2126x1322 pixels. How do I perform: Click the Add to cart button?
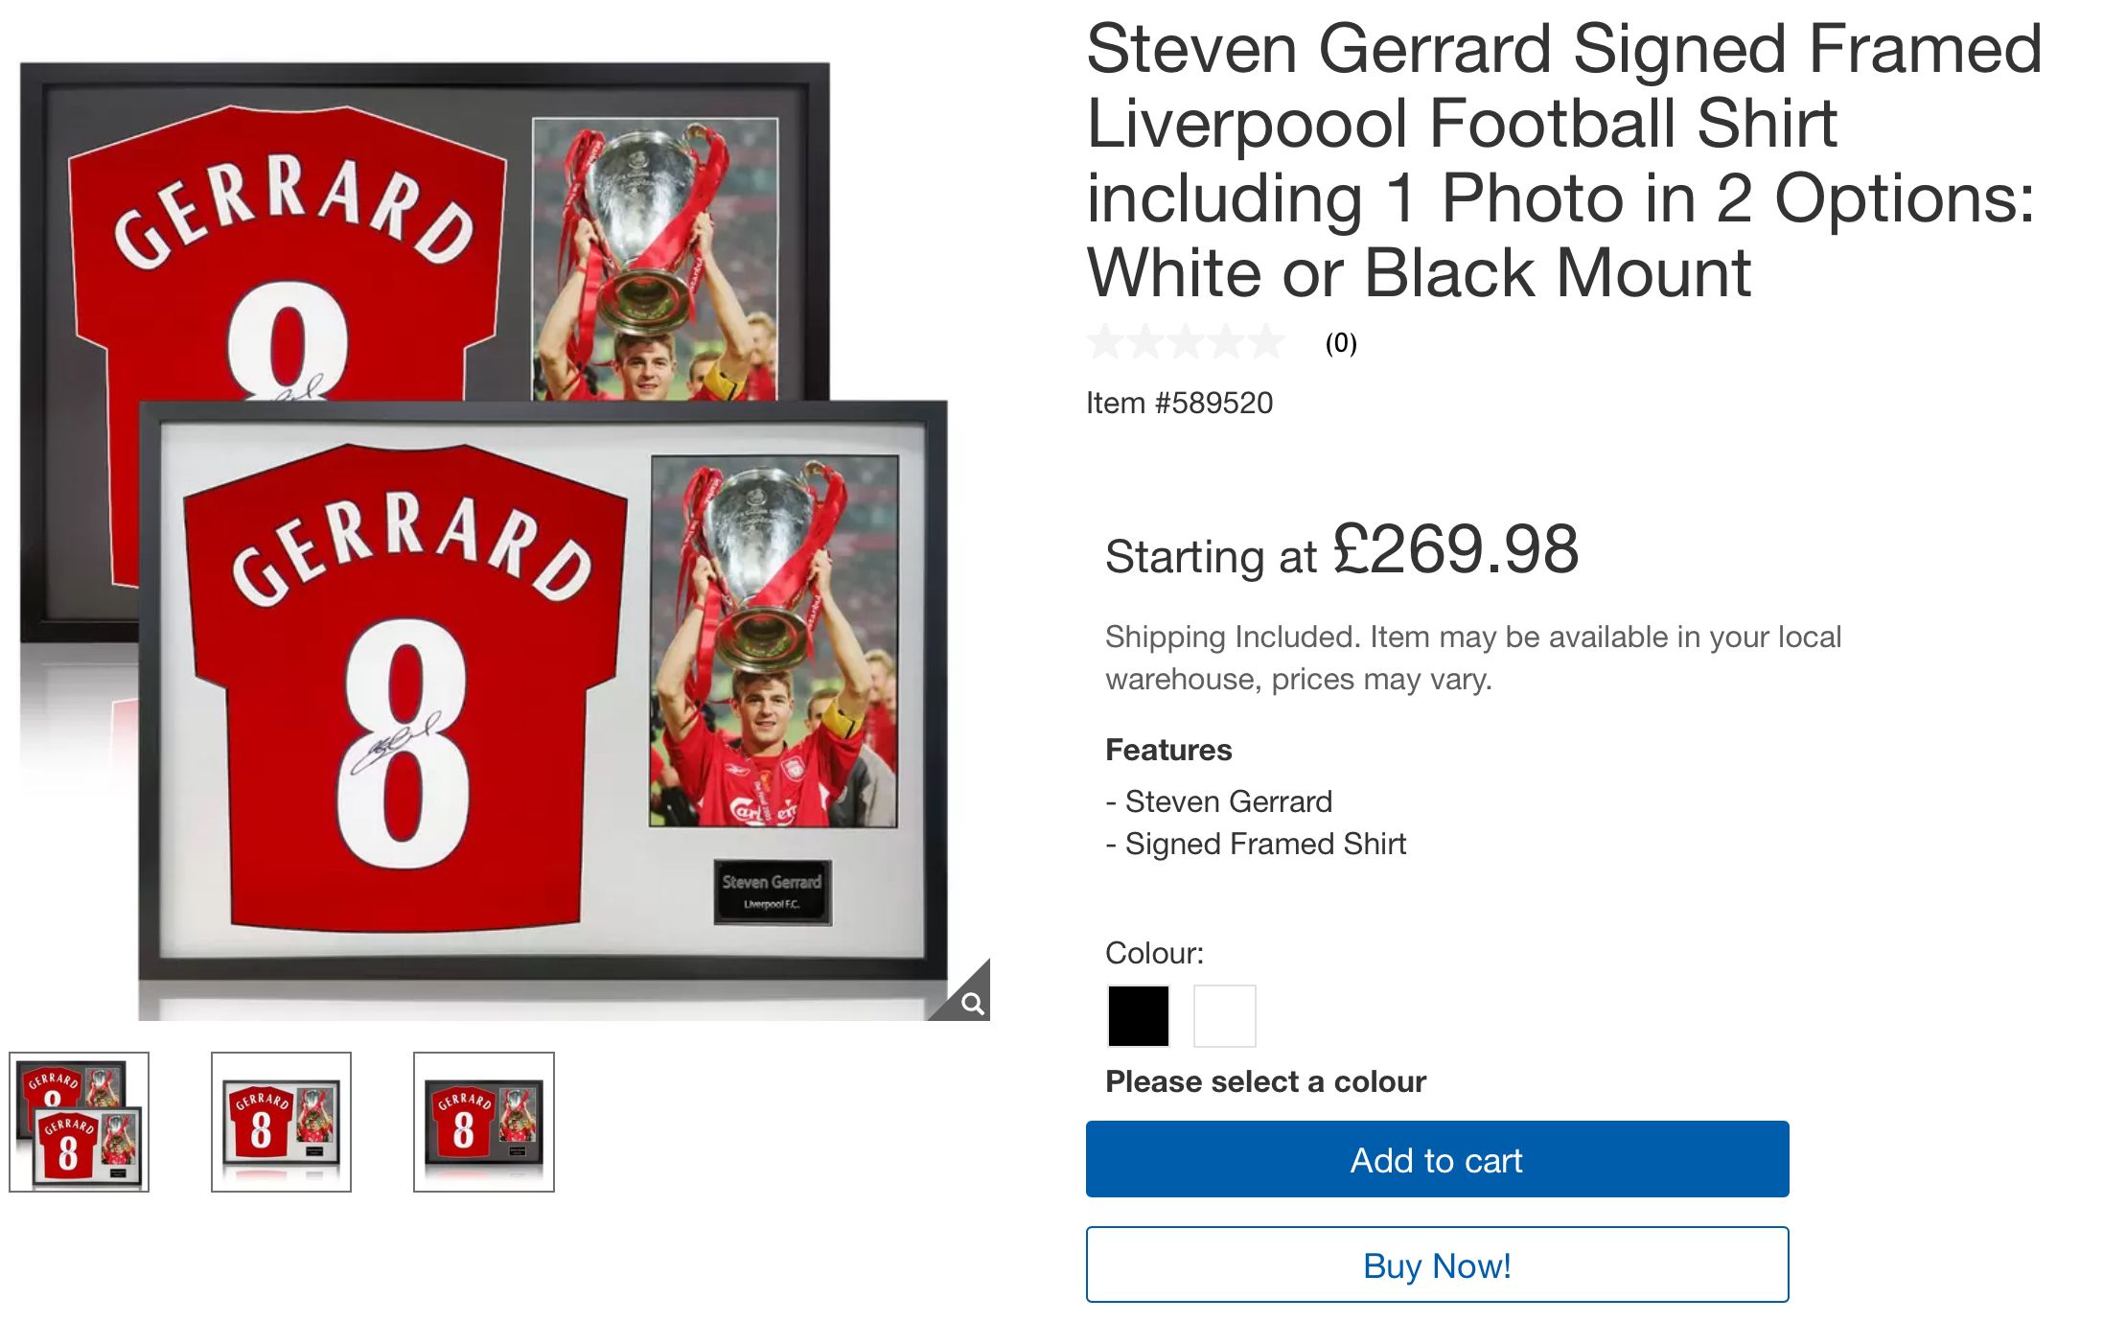click(1437, 1159)
